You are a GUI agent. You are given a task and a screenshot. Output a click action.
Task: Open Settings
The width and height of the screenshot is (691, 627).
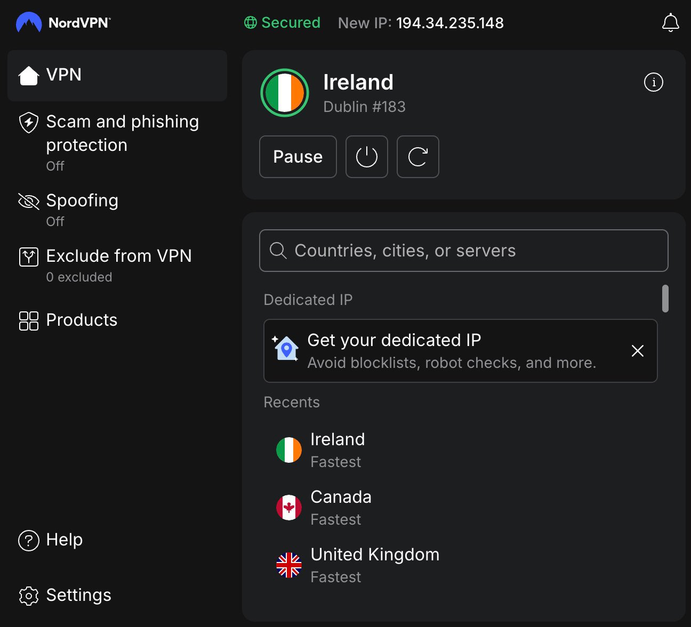117,596
